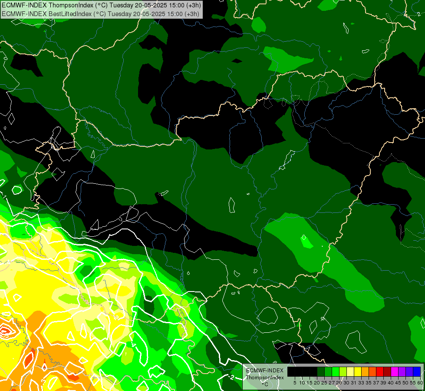Click the dark red 39-40 legend swatch
This screenshot has width=425, height=391.
pos(387,371)
